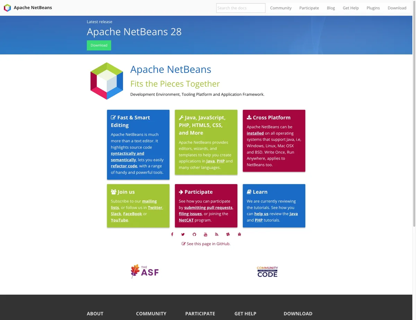
Task: Open the bug report icon
Action: point(239,234)
